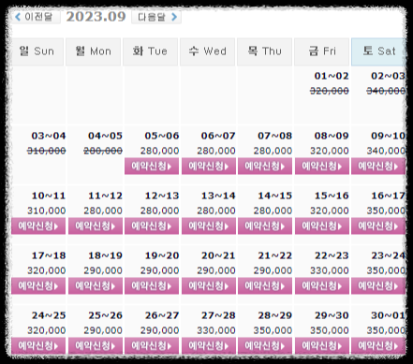
Task: Click crossed-out price under 03~04
Action: pos(46,151)
